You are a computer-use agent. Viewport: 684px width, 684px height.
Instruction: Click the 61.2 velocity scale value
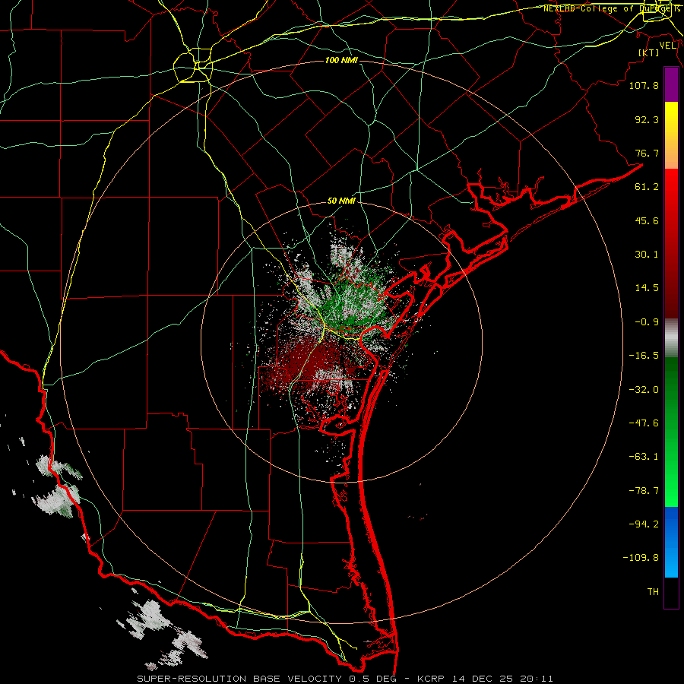[x=647, y=187]
